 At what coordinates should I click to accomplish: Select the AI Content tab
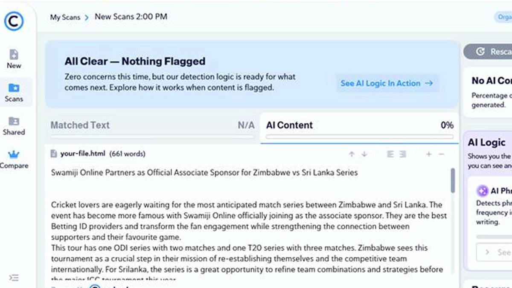click(x=289, y=125)
